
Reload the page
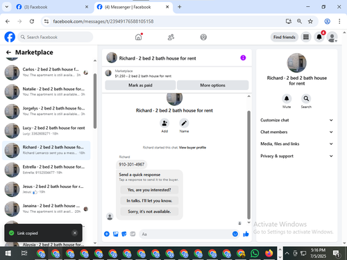32,21
